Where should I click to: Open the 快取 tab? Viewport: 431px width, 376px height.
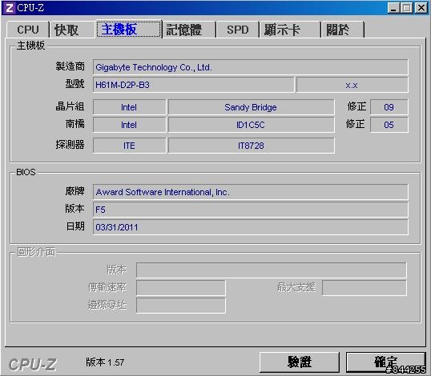(x=72, y=30)
